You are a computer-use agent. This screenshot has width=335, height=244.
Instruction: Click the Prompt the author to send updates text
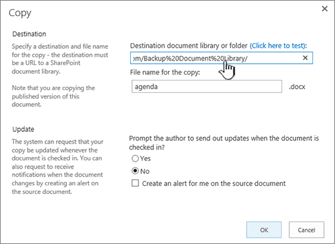(224, 143)
